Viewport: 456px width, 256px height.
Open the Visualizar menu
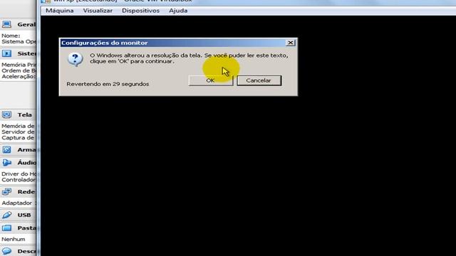[98, 11]
